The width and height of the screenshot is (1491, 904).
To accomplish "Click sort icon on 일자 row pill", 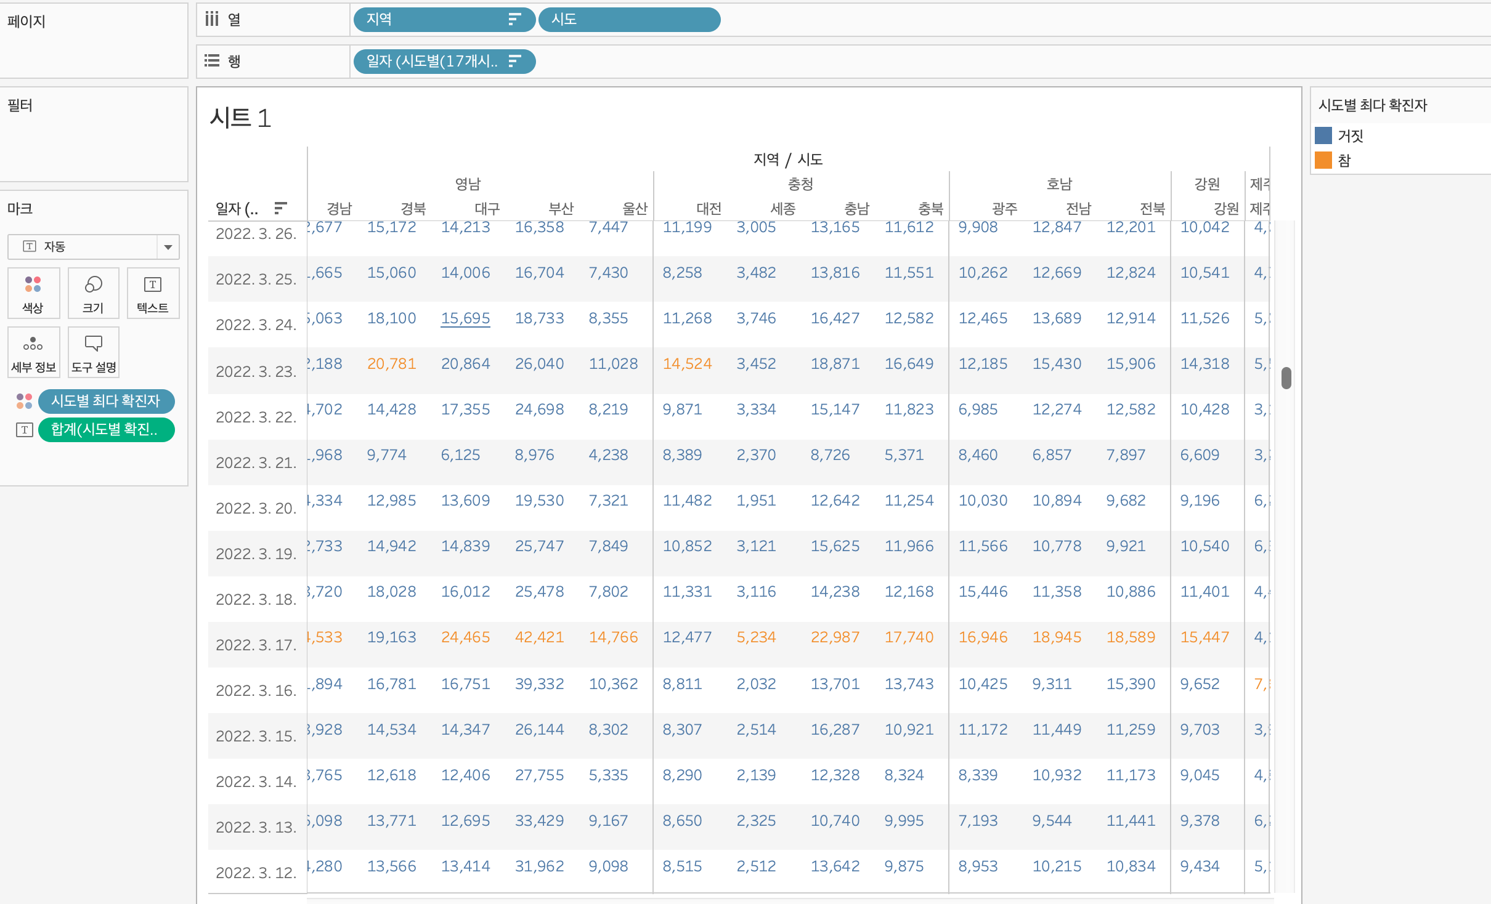I will pos(514,61).
